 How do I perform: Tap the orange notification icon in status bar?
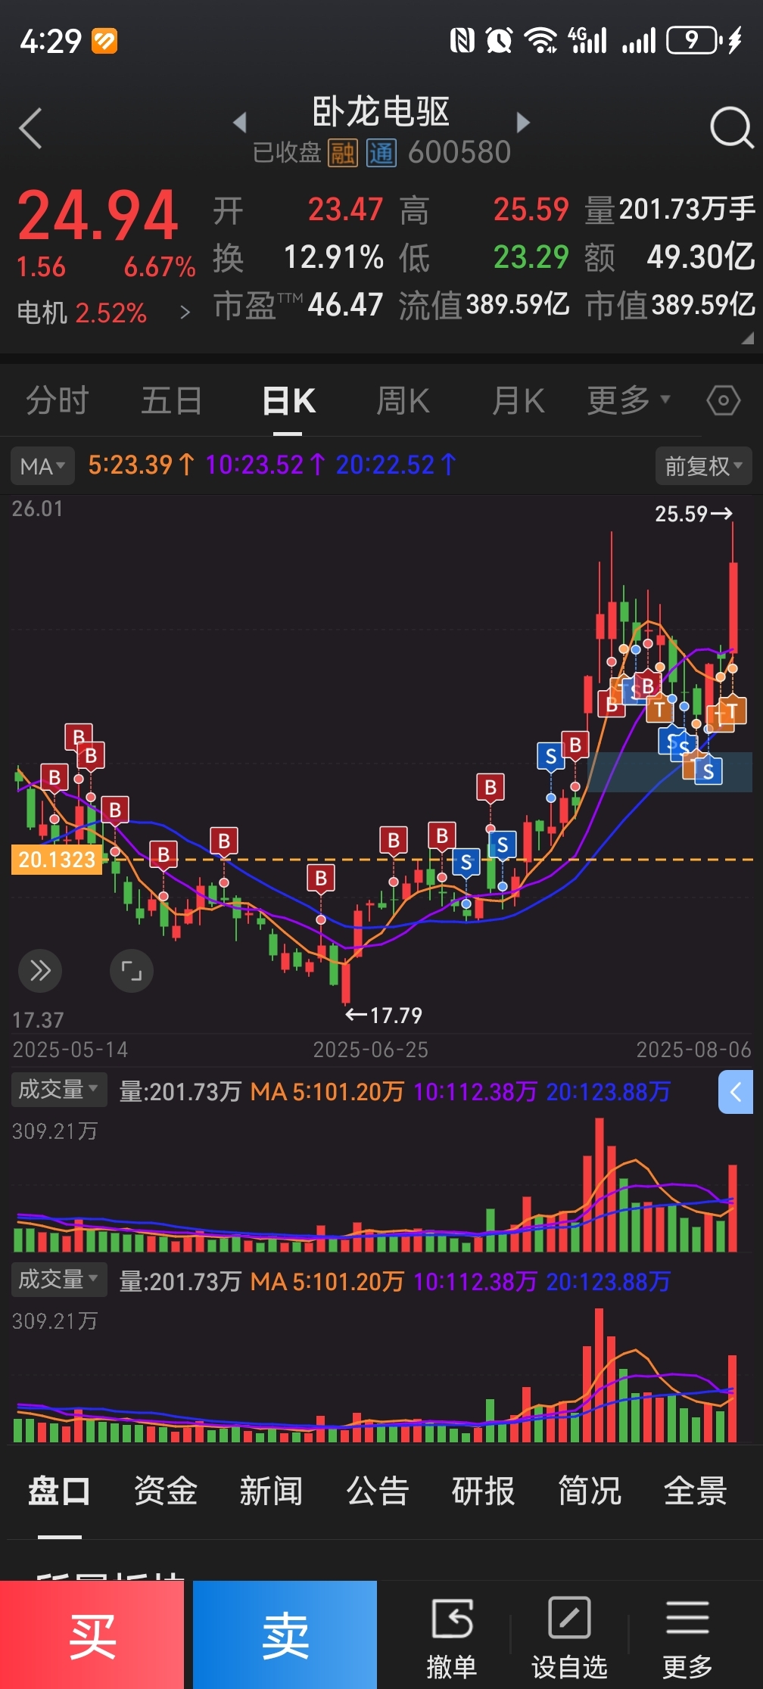point(104,41)
